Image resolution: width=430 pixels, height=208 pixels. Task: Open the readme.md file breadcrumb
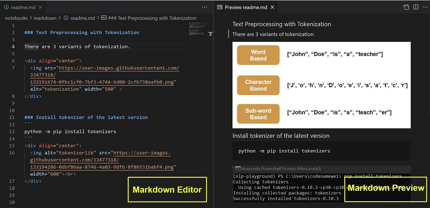80,18
